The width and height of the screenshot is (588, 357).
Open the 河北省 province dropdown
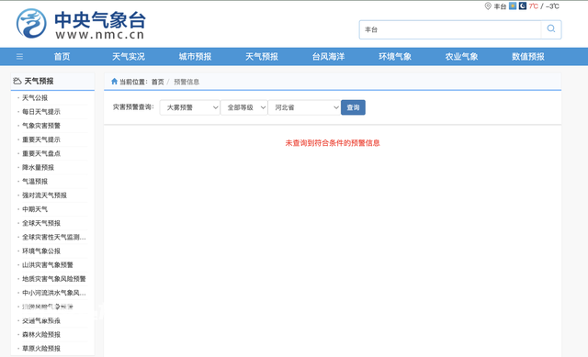click(x=304, y=107)
